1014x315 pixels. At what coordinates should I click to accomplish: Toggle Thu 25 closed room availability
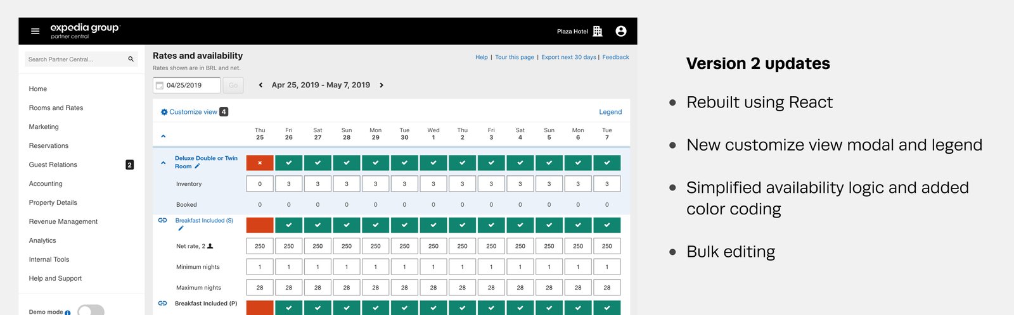[260, 163]
